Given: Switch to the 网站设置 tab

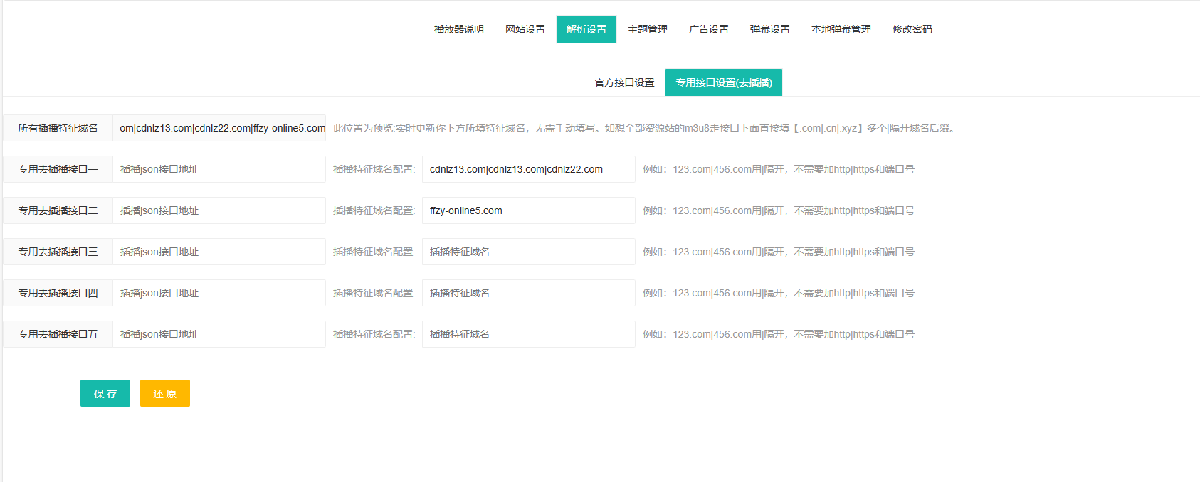Looking at the screenshot, I should 525,29.
